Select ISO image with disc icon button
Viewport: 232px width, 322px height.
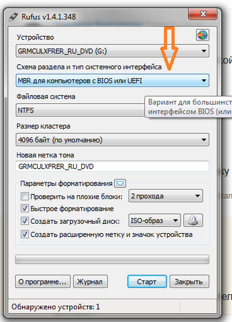point(193,221)
